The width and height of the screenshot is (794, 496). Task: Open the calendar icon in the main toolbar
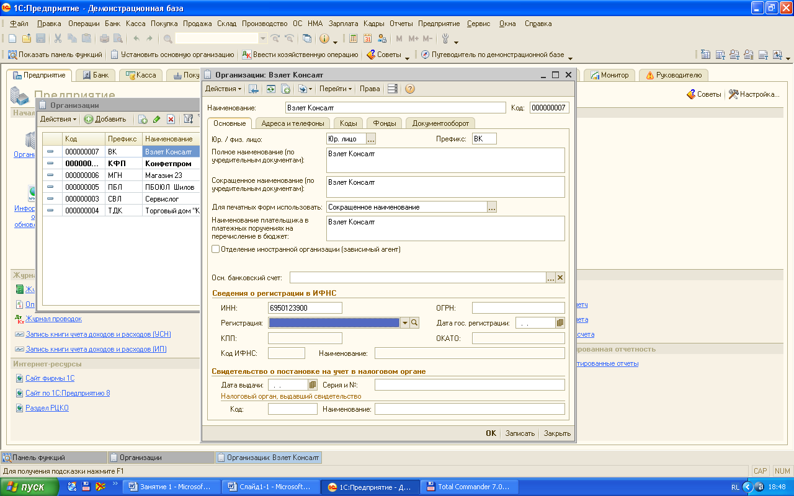(x=367, y=38)
